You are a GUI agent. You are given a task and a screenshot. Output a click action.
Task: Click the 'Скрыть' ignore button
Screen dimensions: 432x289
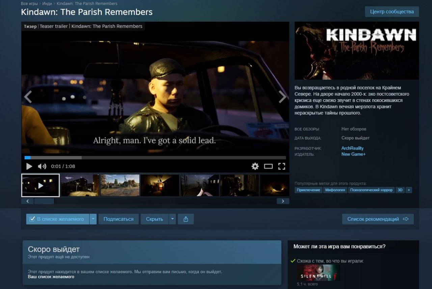[x=155, y=219]
